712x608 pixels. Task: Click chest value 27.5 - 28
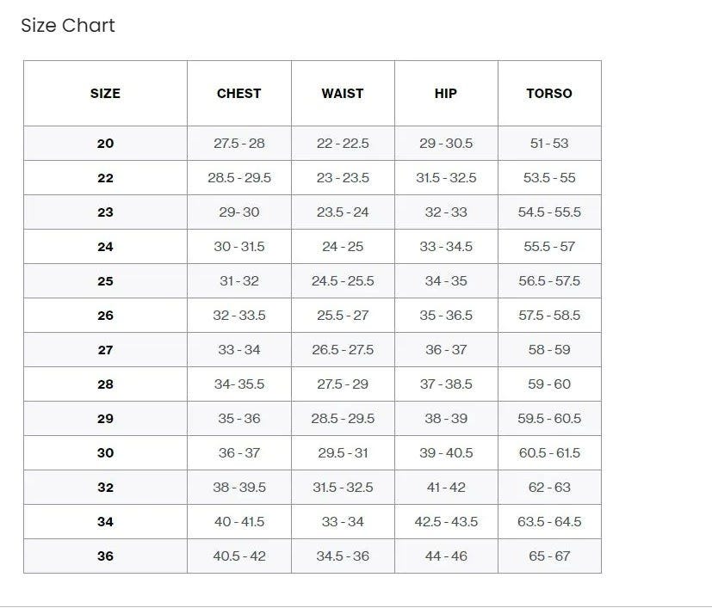click(239, 144)
